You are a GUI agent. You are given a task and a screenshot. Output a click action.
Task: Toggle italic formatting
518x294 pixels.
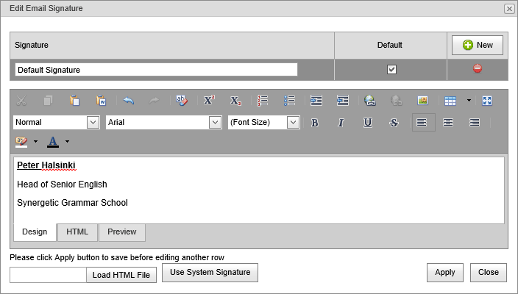coord(341,123)
